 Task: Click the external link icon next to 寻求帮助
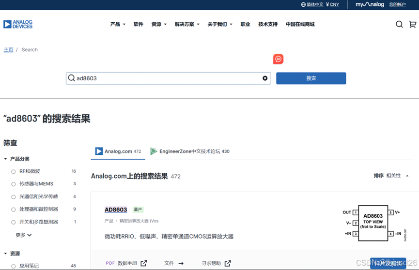228,263
